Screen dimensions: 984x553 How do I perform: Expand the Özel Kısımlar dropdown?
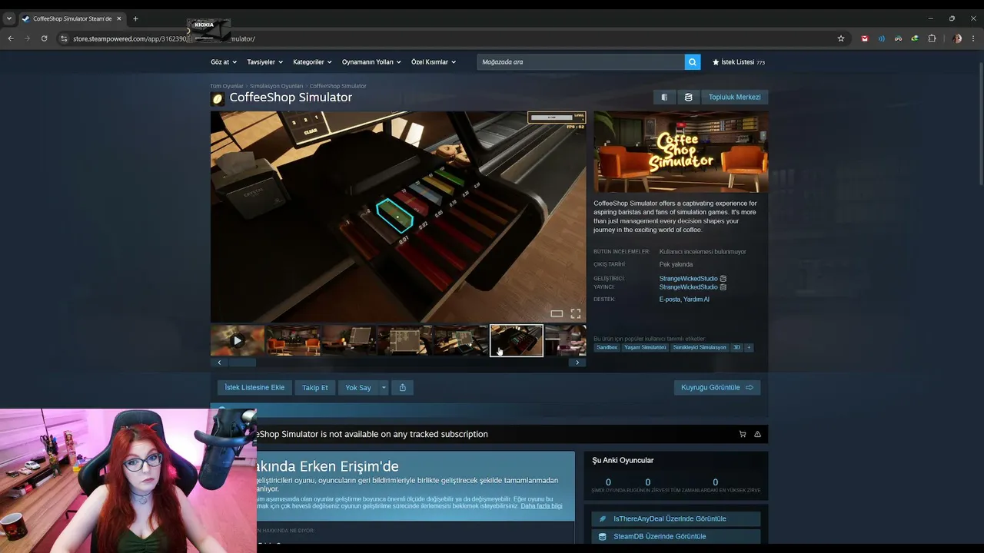pyautogui.click(x=434, y=62)
